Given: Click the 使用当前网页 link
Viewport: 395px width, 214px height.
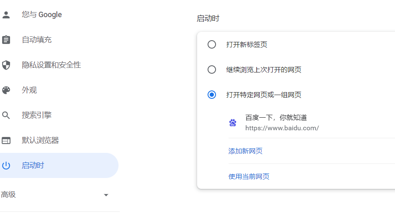Looking at the screenshot, I should point(249,176).
